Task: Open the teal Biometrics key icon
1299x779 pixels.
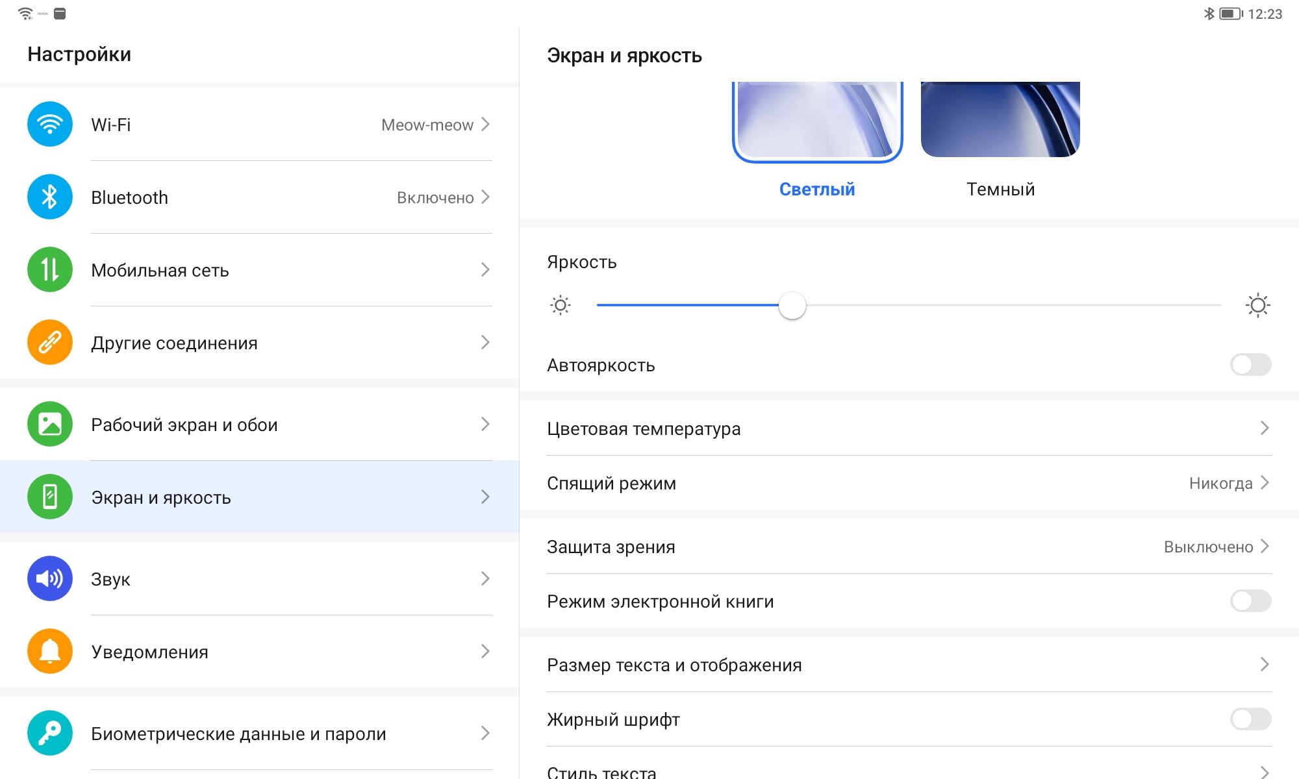Action: (x=50, y=733)
